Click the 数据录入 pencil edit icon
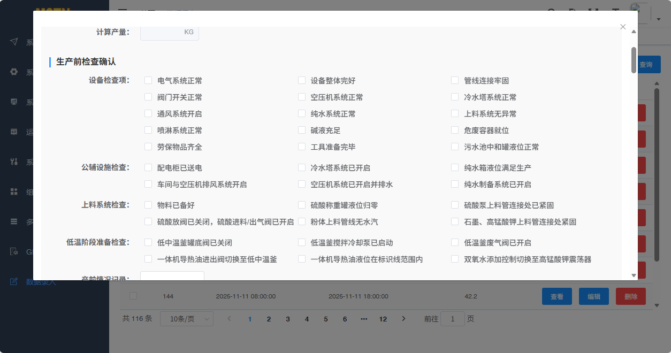 coord(14,281)
